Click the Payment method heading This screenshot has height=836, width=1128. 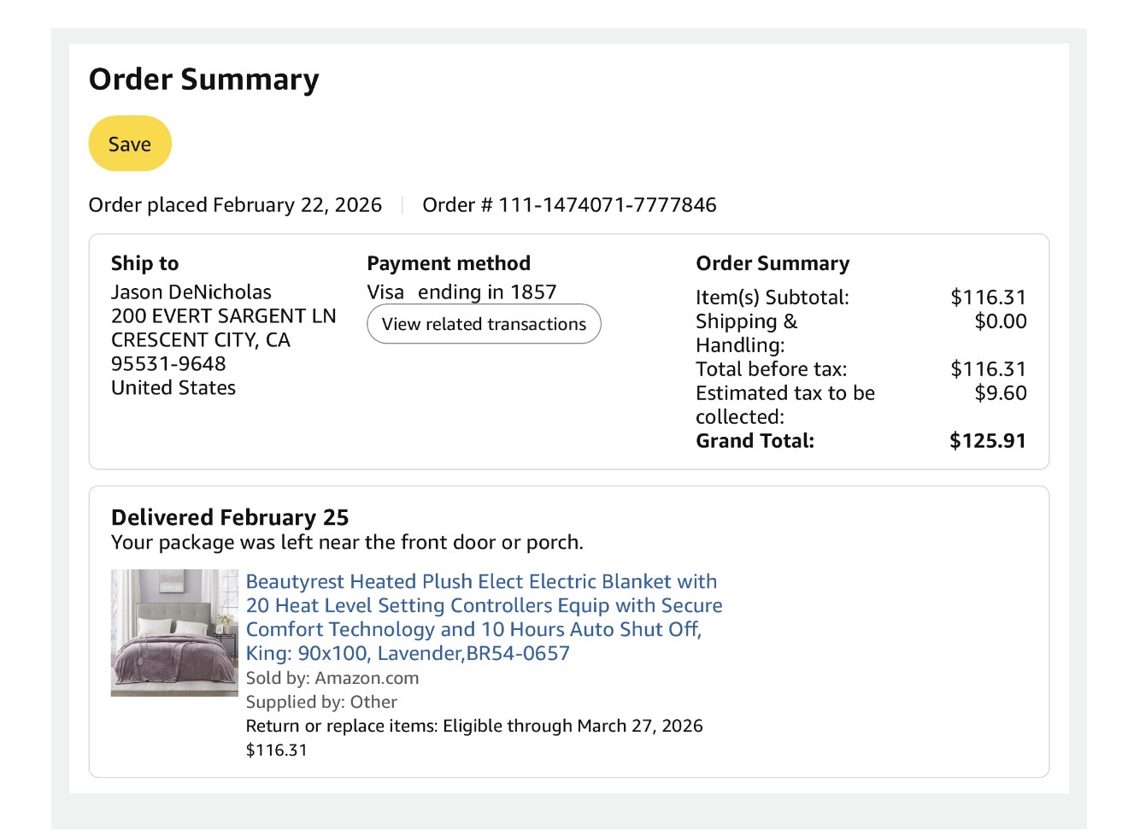pyautogui.click(x=449, y=263)
